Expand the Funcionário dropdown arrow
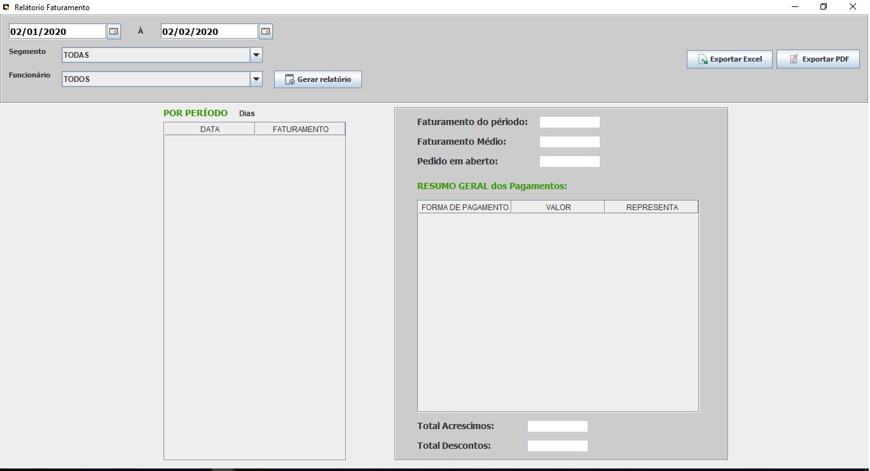This screenshot has width=870, height=471. pyautogui.click(x=256, y=79)
